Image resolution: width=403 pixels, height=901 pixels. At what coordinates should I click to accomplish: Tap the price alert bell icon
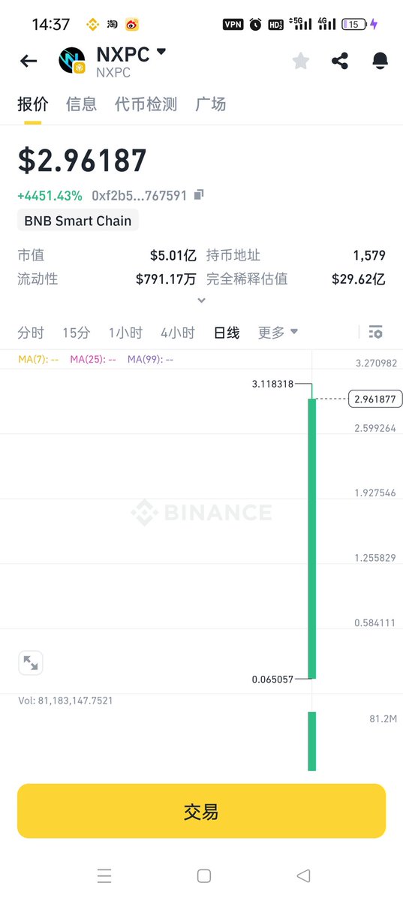(x=380, y=61)
